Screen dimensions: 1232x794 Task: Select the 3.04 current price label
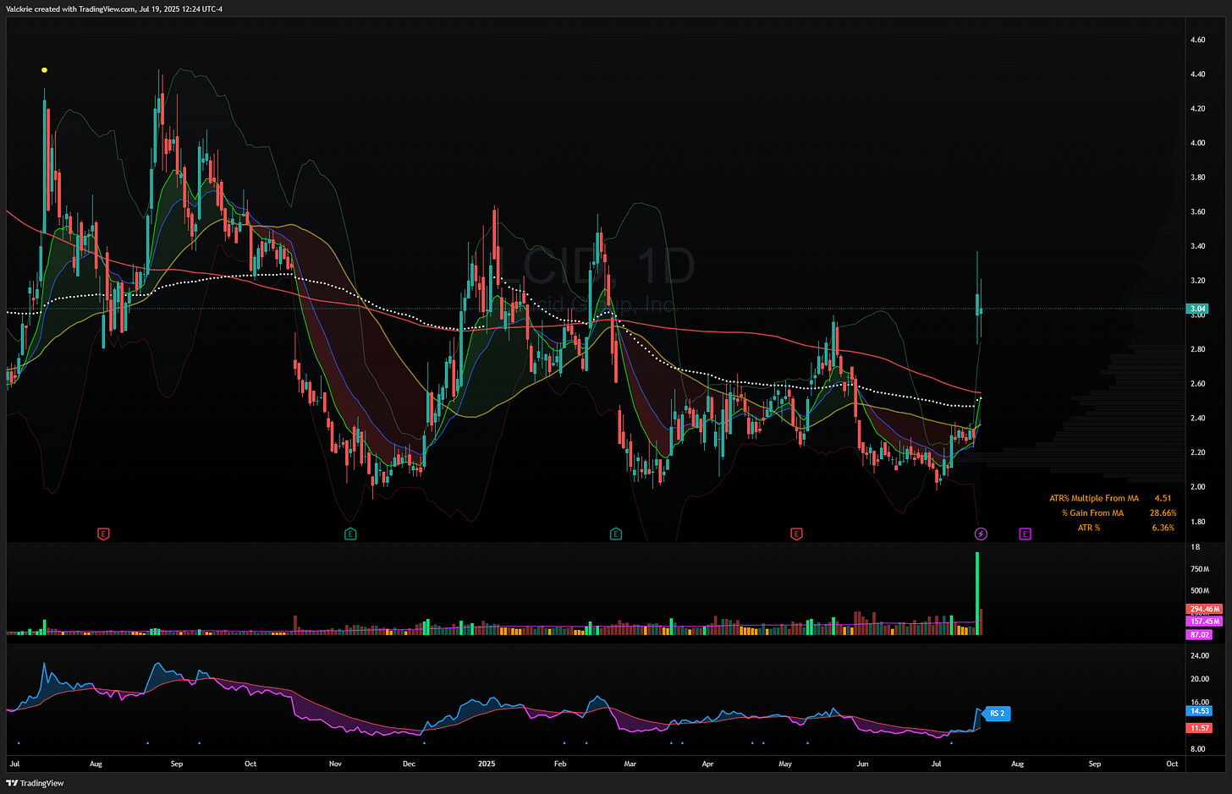pos(1198,309)
